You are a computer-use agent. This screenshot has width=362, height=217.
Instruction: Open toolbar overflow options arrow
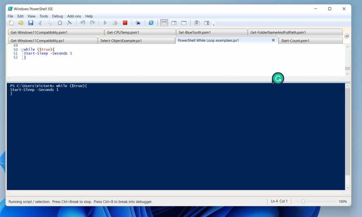pyautogui.click(x=214, y=24)
